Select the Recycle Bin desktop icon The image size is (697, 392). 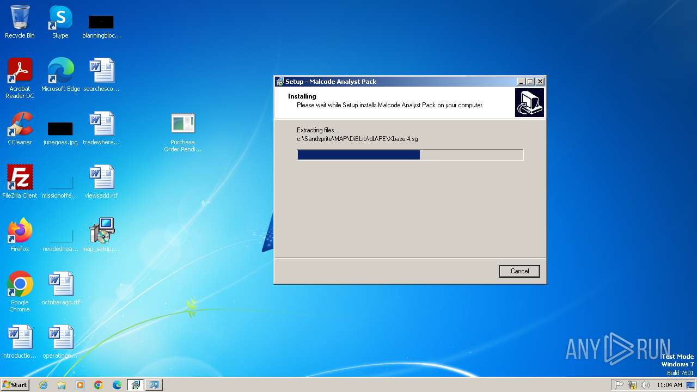click(x=20, y=22)
